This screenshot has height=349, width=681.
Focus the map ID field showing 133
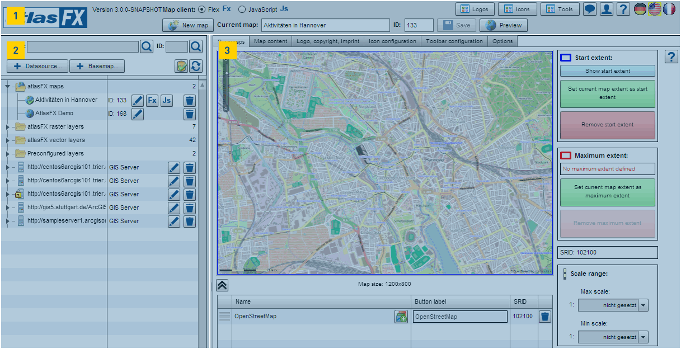point(419,25)
